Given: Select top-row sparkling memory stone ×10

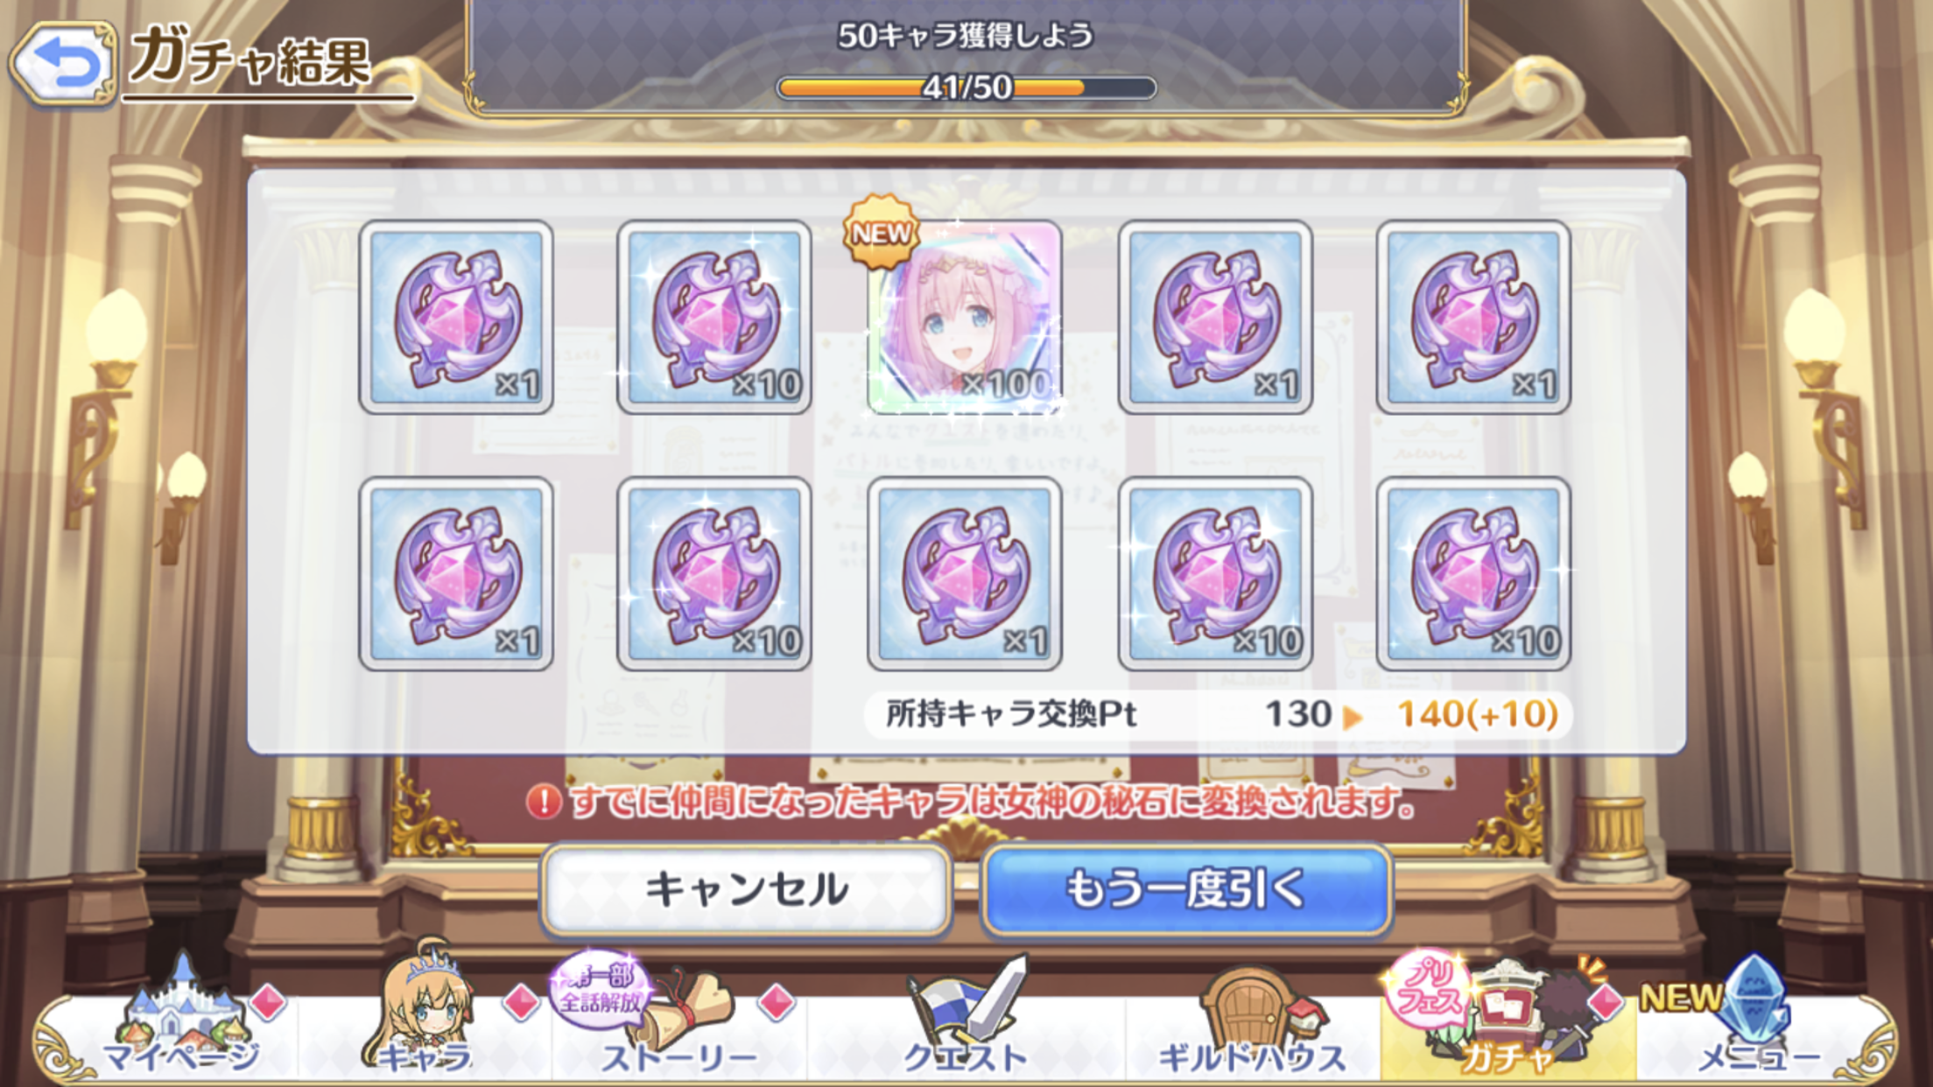Looking at the screenshot, I should [x=714, y=317].
